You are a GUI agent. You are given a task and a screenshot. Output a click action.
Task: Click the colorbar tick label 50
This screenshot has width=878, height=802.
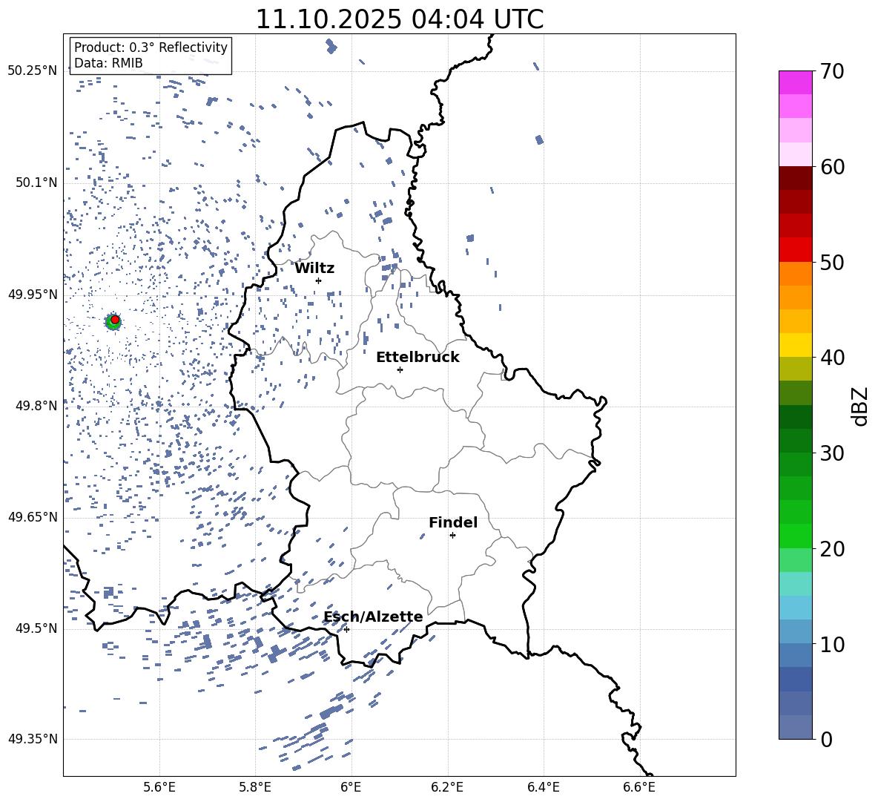point(833,263)
